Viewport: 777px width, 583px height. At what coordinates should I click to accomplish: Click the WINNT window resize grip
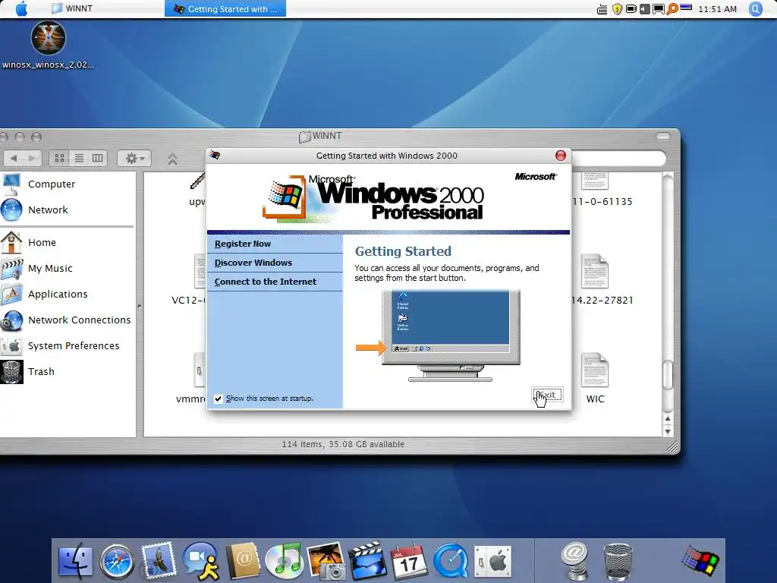point(672,447)
